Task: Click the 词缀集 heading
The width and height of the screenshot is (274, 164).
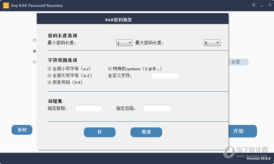Action: pos(55,101)
